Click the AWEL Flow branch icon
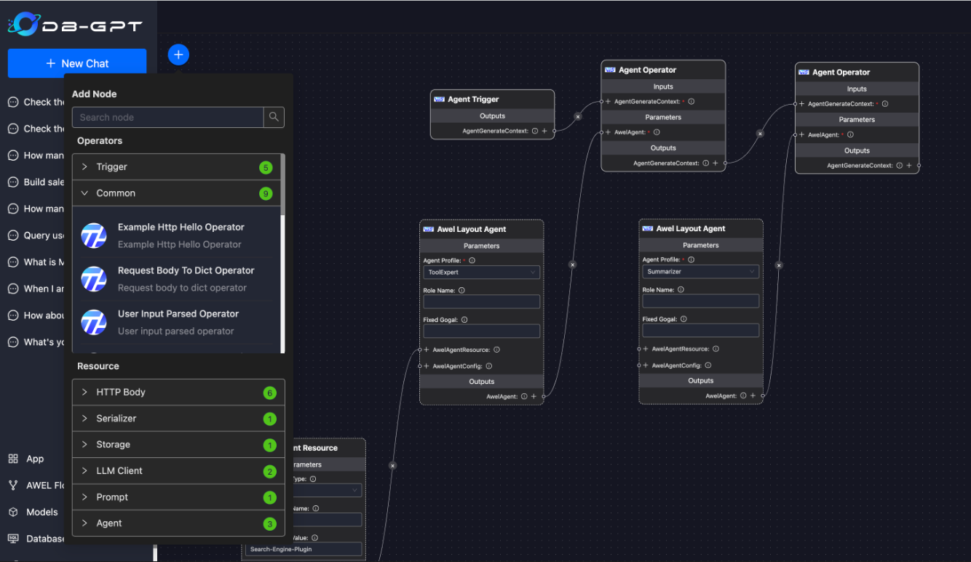This screenshot has height=562, width=971. pos(13,485)
